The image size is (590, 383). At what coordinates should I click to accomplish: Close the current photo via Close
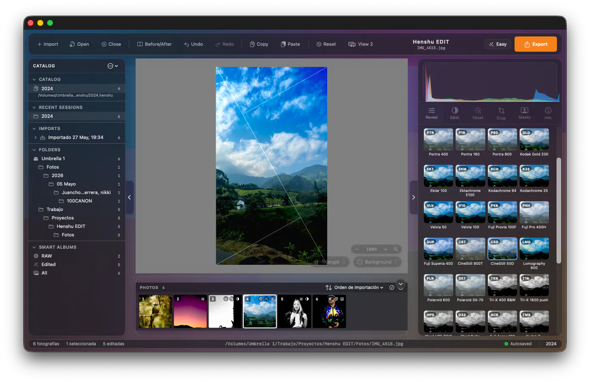pyautogui.click(x=111, y=44)
